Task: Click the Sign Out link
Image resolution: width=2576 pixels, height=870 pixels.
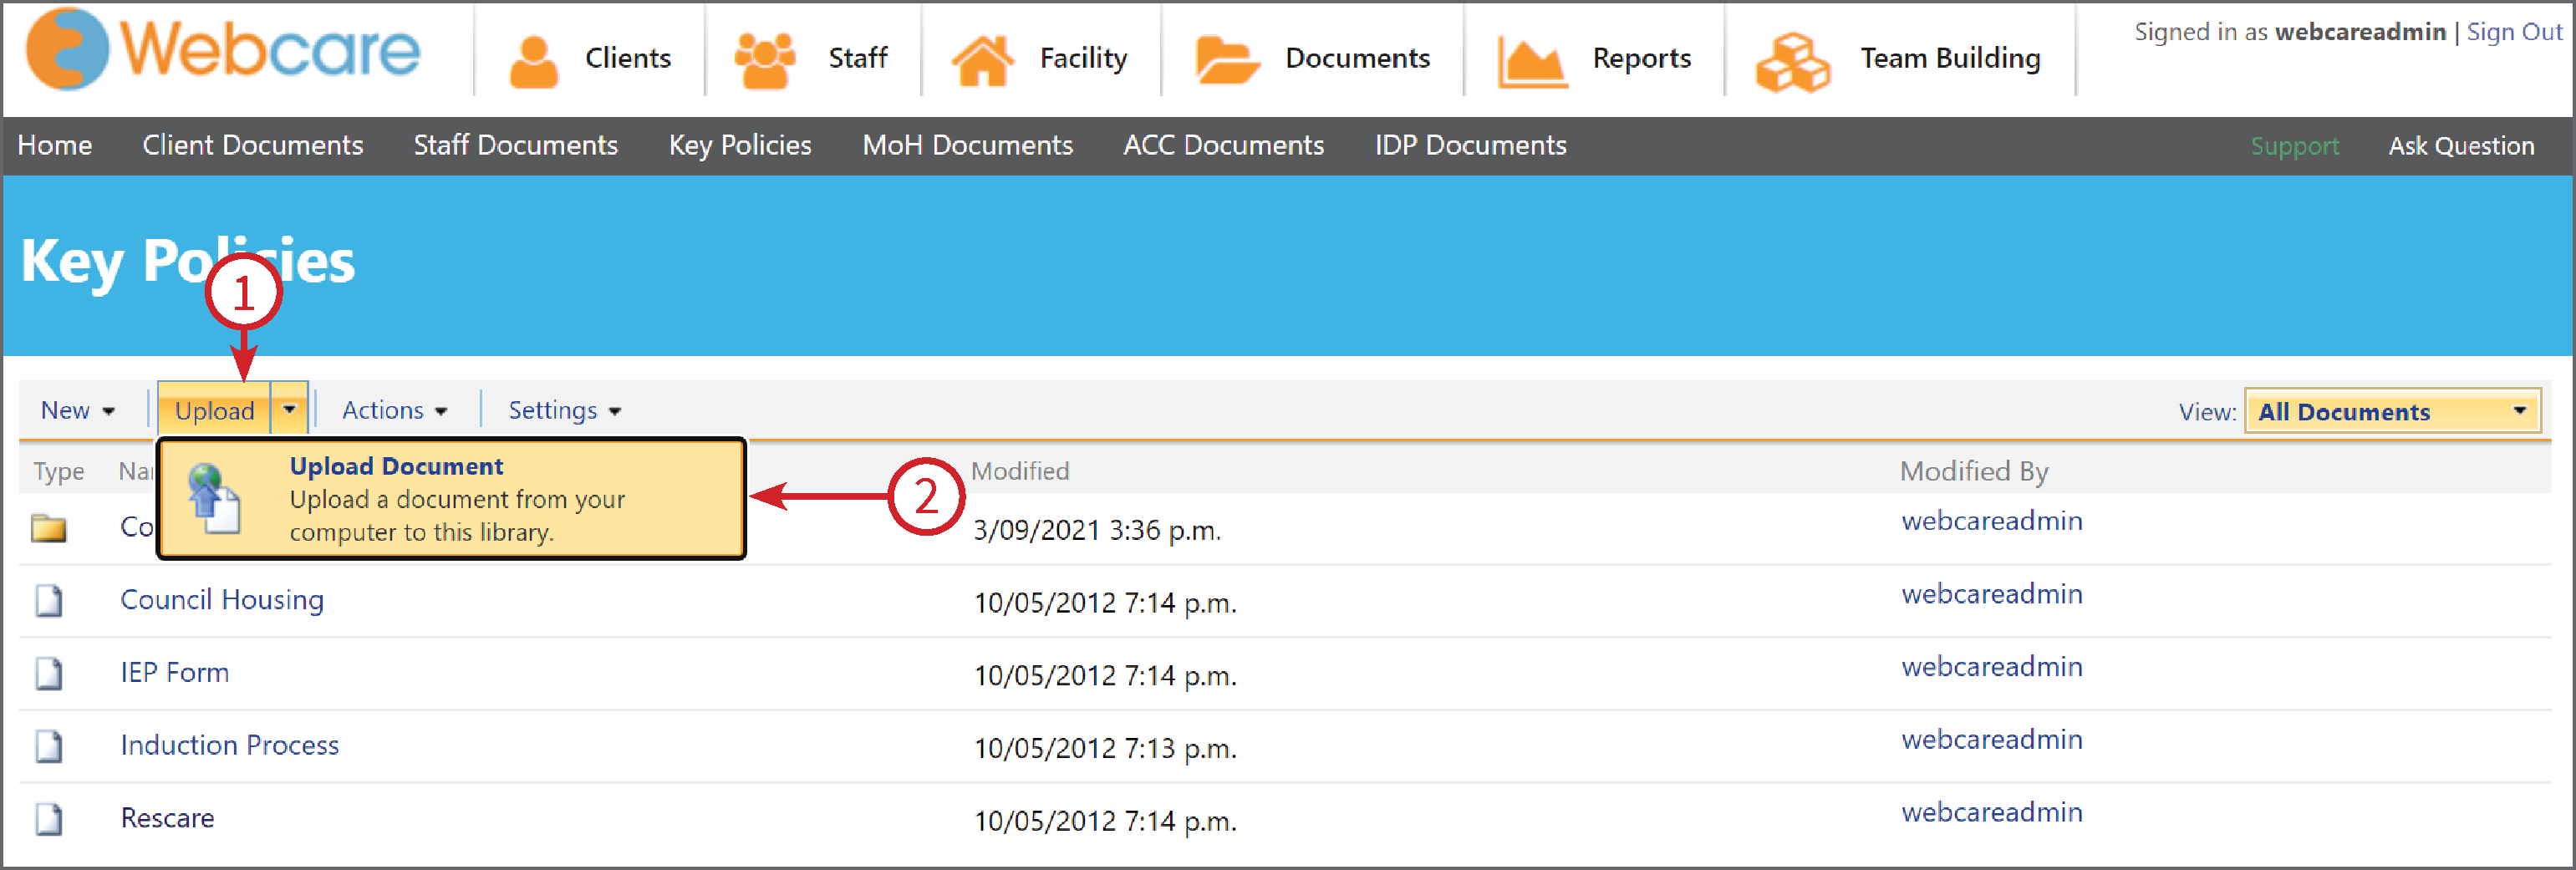Action: 2513,31
